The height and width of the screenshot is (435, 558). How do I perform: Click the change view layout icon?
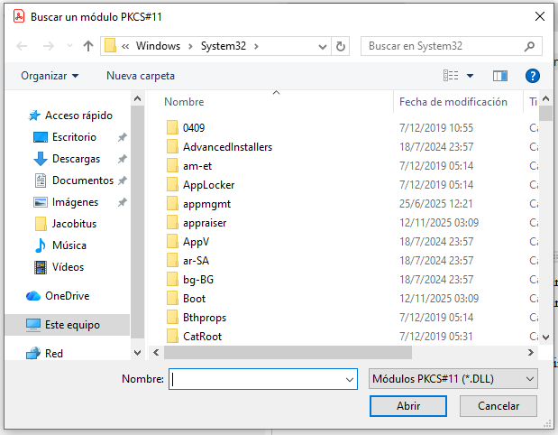coord(452,76)
